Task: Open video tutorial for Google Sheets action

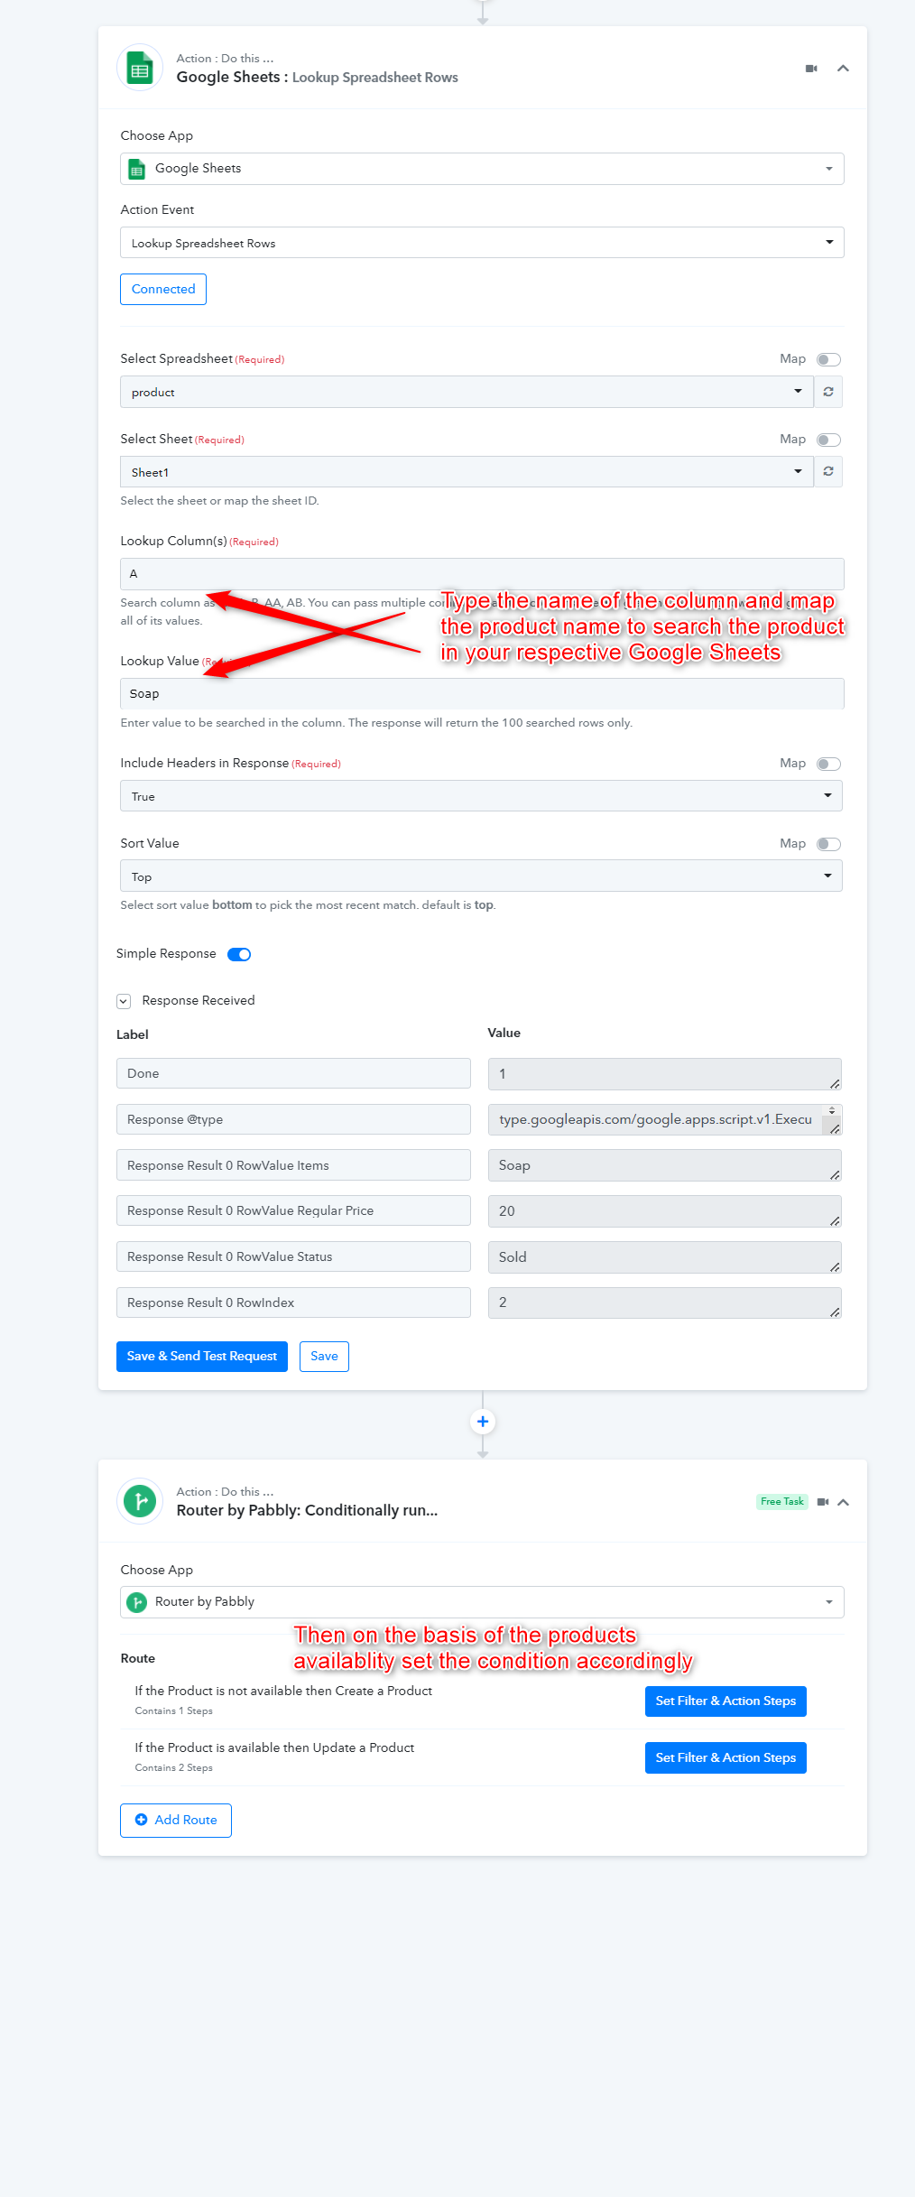Action: click(x=811, y=69)
